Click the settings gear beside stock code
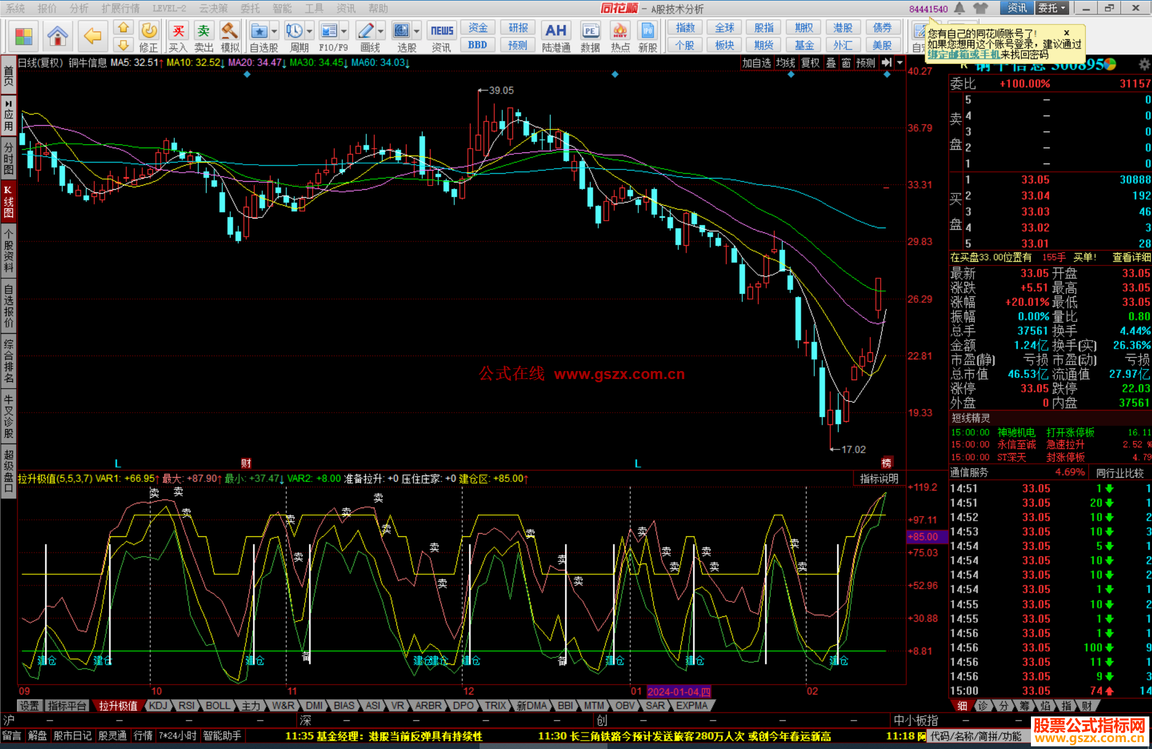1152x749 pixels. click(x=1144, y=65)
